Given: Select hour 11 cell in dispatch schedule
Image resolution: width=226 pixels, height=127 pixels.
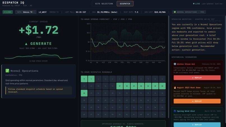Looking at the screenshot, I should pos(162,79).
